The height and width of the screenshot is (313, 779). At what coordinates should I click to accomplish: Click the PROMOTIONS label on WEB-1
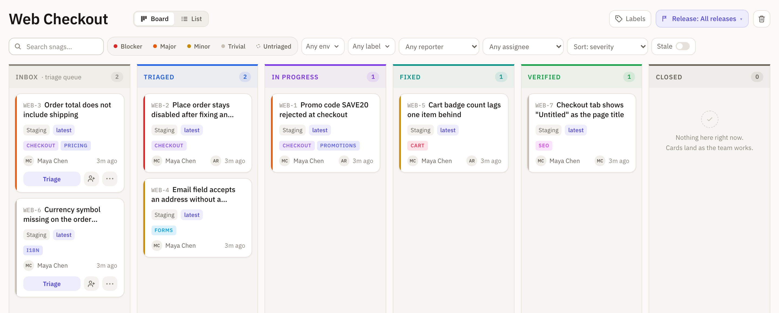338,145
